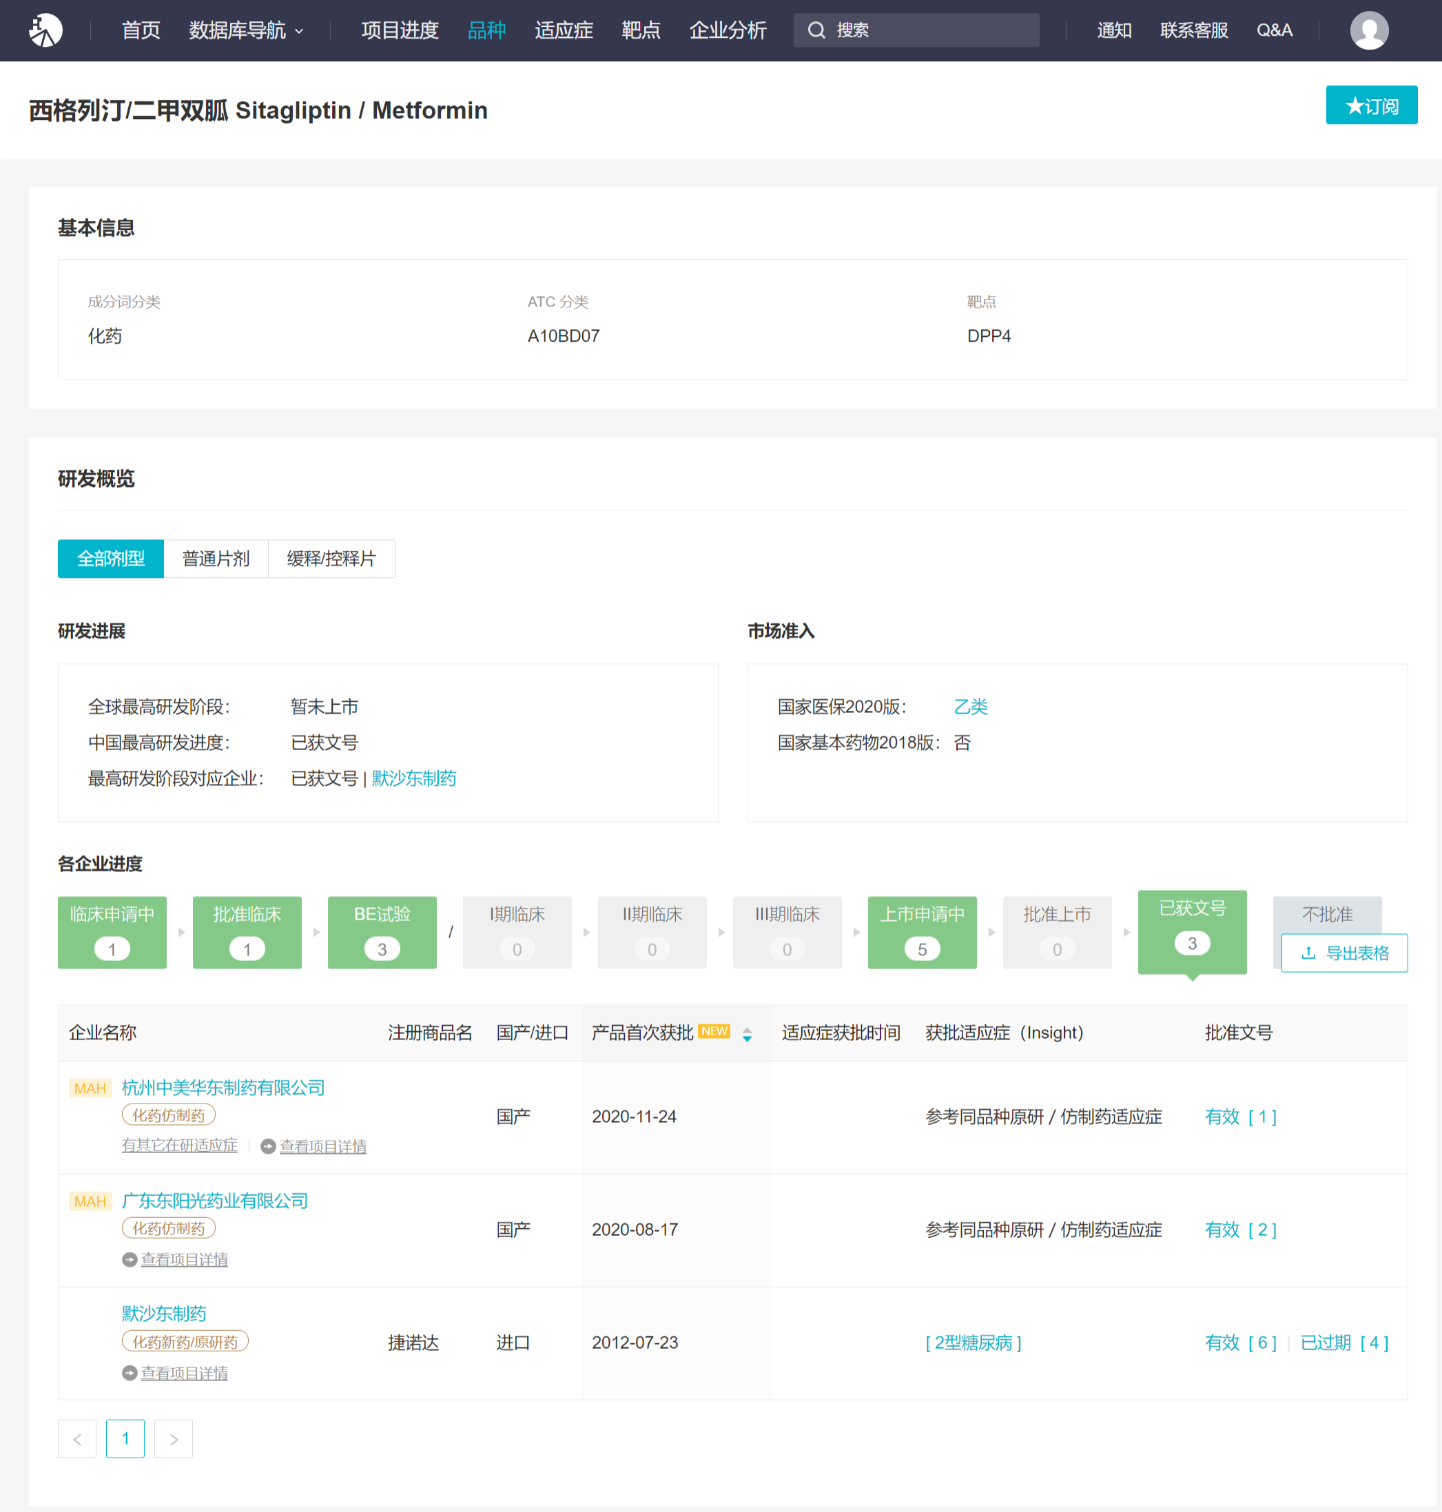Open 首页 in the top navigation
1442x1512 pixels.
point(141,30)
